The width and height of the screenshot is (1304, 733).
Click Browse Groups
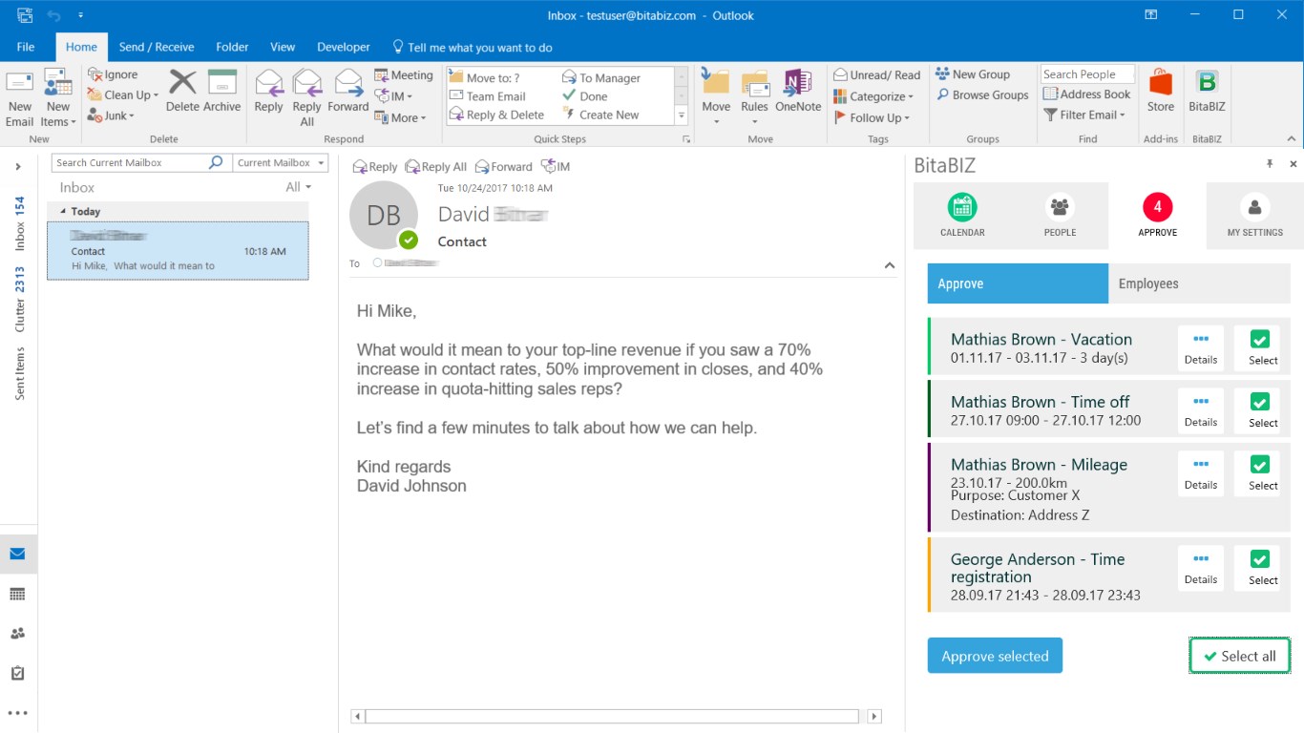coord(982,95)
